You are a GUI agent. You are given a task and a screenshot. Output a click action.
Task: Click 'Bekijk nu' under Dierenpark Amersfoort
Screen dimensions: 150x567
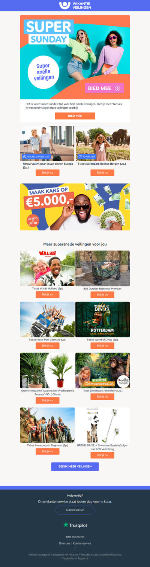(x=102, y=397)
